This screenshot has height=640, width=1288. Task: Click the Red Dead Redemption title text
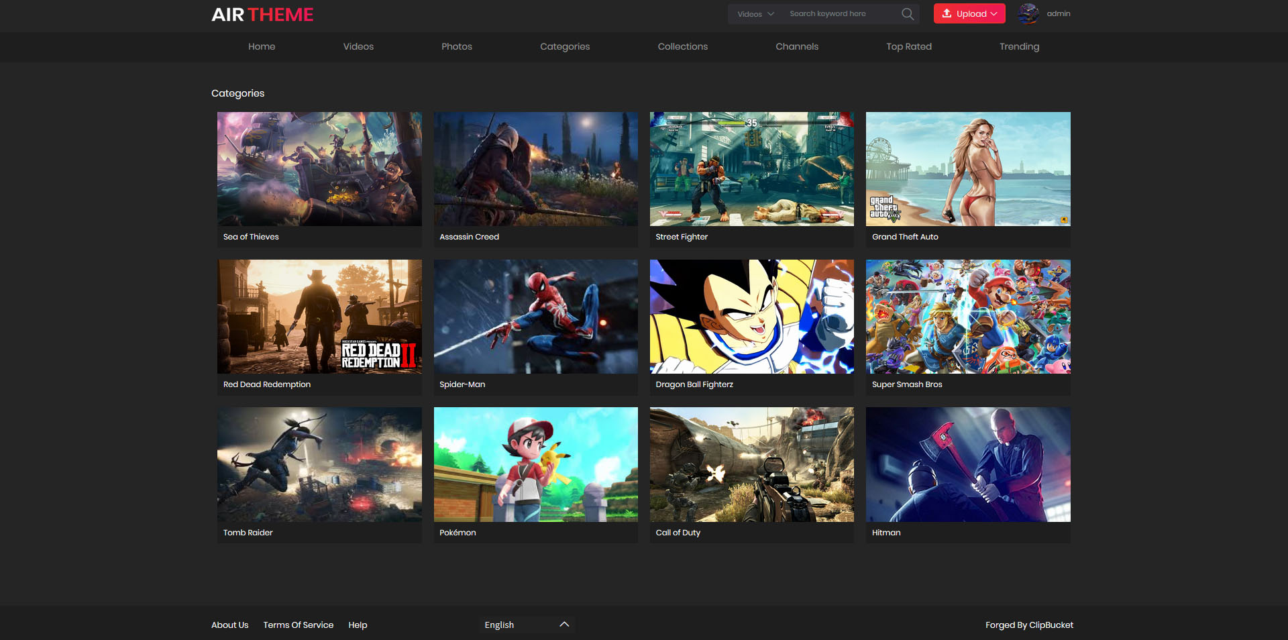coord(267,384)
